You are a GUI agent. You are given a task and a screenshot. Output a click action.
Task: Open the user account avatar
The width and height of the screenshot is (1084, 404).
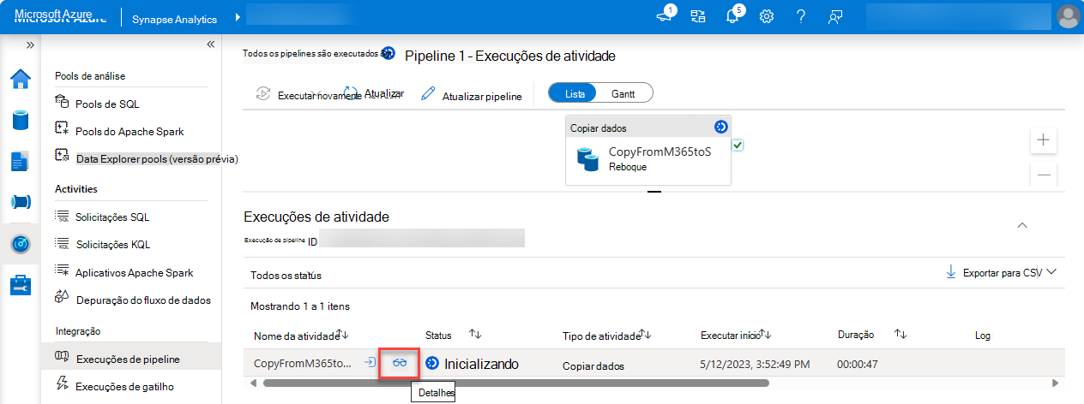(x=1069, y=16)
